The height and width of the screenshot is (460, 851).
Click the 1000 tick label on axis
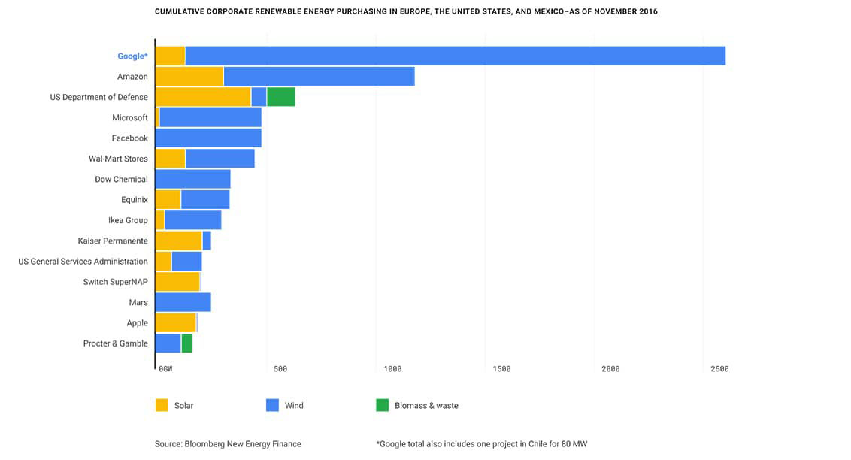392,369
